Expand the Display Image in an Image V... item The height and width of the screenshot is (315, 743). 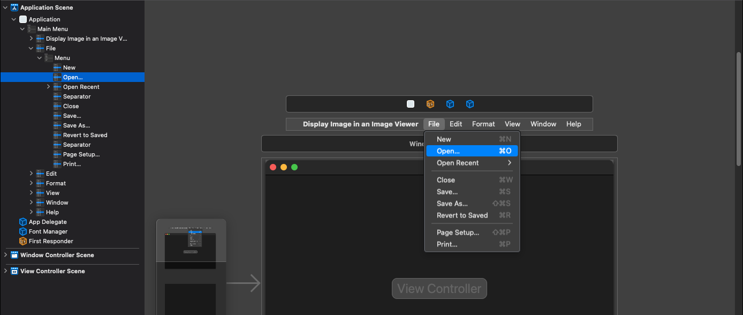[31, 39]
